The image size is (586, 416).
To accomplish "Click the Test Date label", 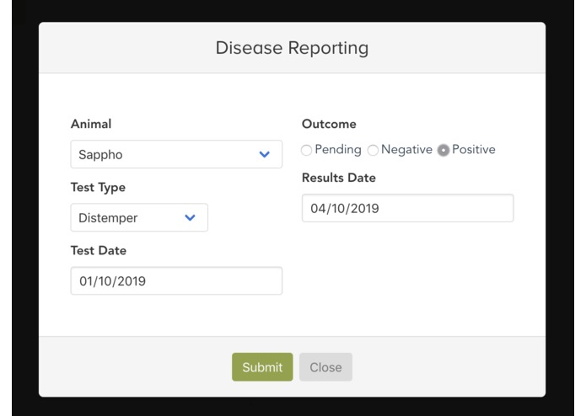I will (x=99, y=250).
